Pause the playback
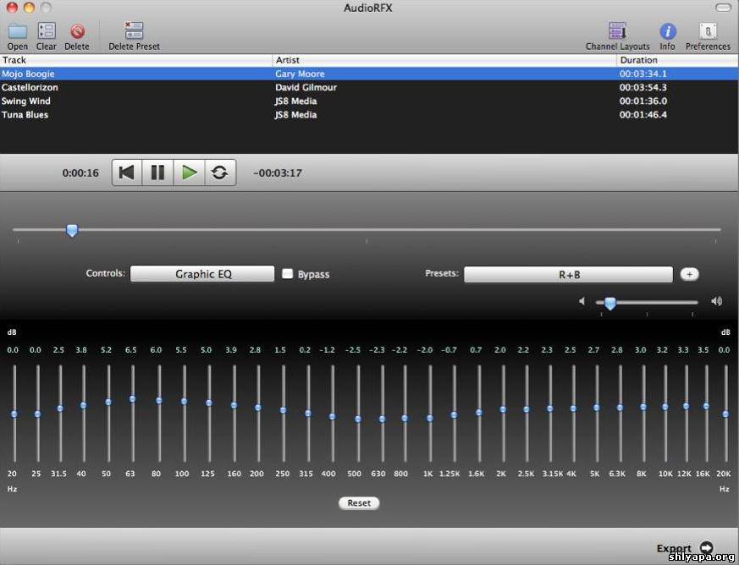Image resolution: width=739 pixels, height=565 pixels. (x=157, y=173)
